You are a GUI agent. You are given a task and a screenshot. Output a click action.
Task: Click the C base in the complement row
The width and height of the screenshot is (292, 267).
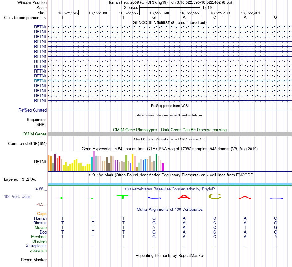[215, 17]
